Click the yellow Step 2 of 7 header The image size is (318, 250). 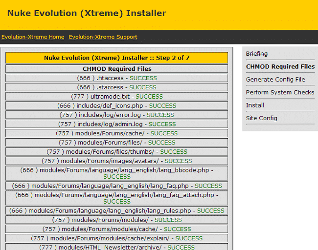[x=117, y=58]
